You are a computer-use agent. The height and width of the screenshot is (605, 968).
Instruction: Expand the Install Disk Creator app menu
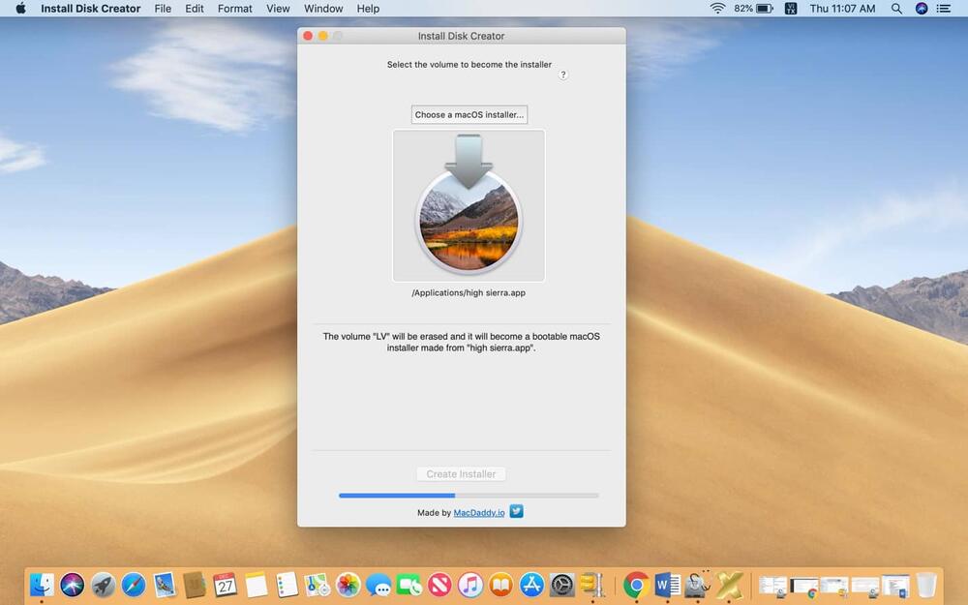90,9
